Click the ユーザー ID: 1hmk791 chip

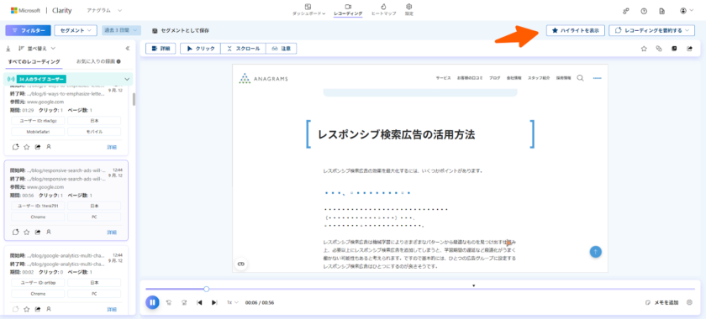[38, 206]
